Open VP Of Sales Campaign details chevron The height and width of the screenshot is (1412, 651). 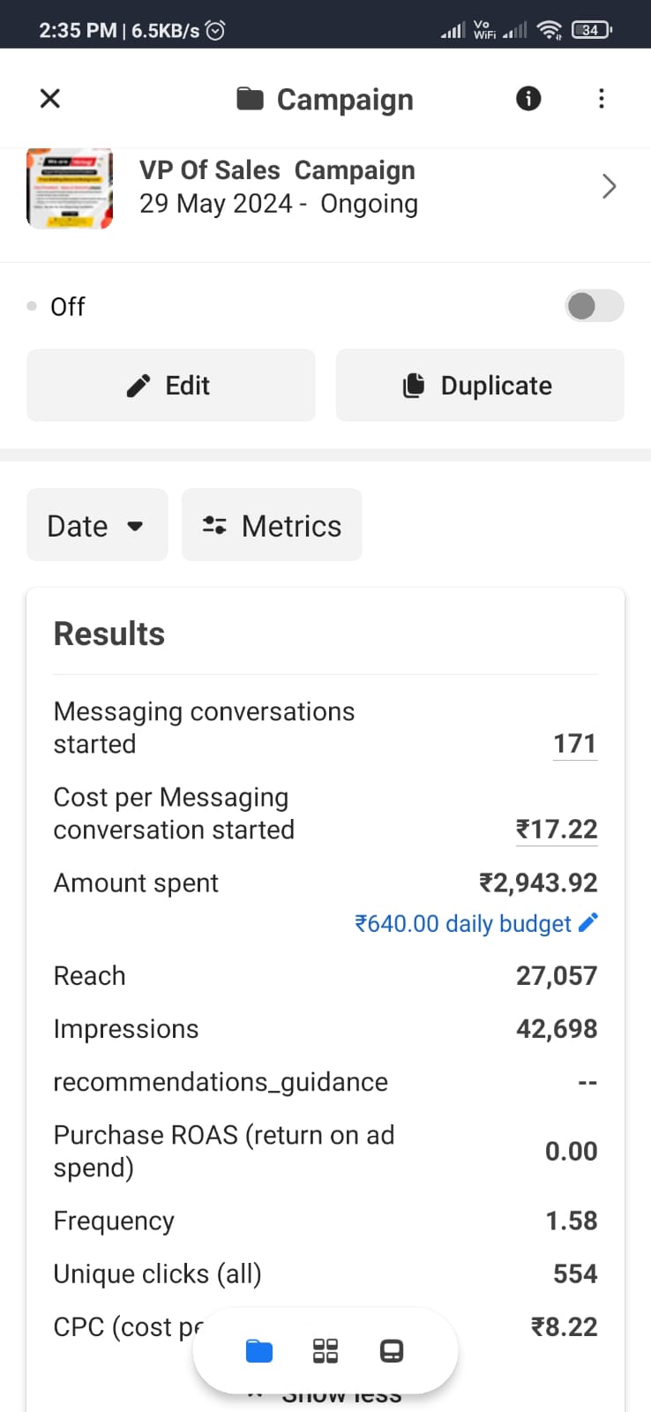point(609,186)
